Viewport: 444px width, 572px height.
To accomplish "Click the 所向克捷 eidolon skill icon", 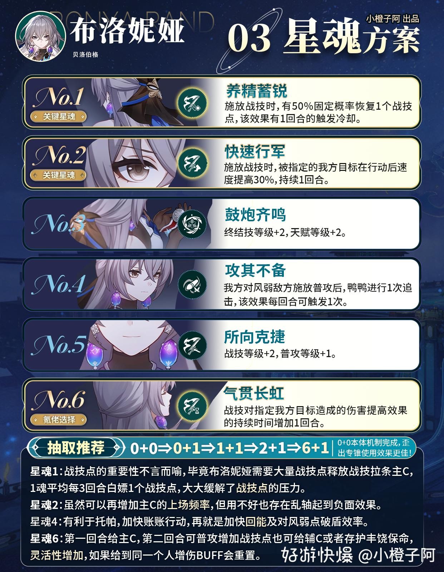I will coord(193,345).
